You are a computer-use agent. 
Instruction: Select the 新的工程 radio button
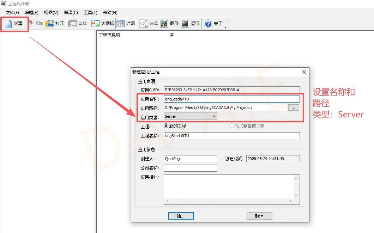click(x=166, y=126)
